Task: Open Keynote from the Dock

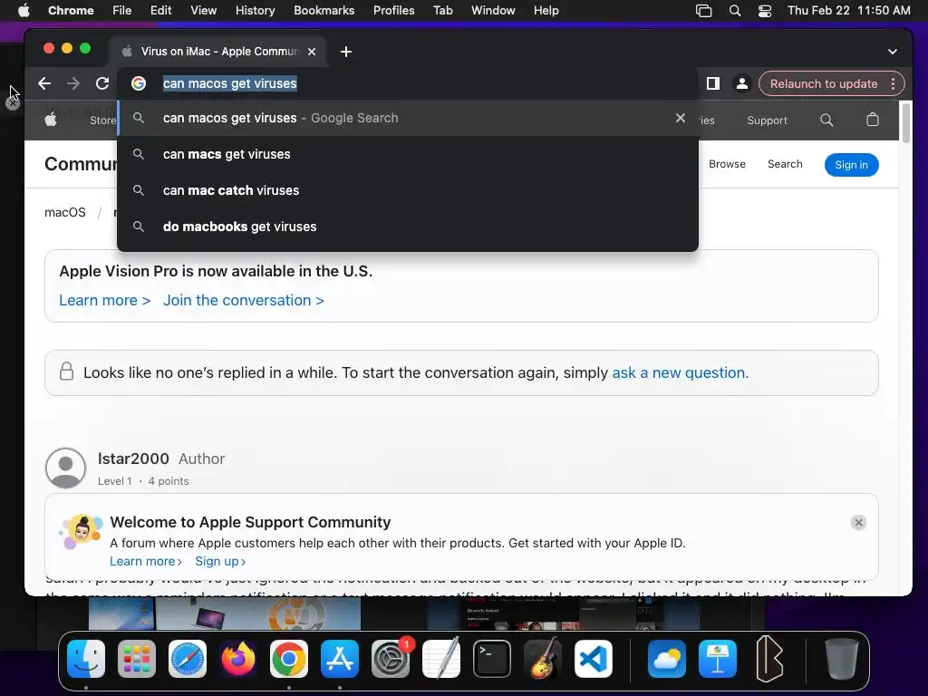Action: (x=718, y=659)
